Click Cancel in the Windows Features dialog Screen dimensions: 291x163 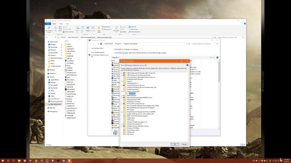(x=184, y=144)
